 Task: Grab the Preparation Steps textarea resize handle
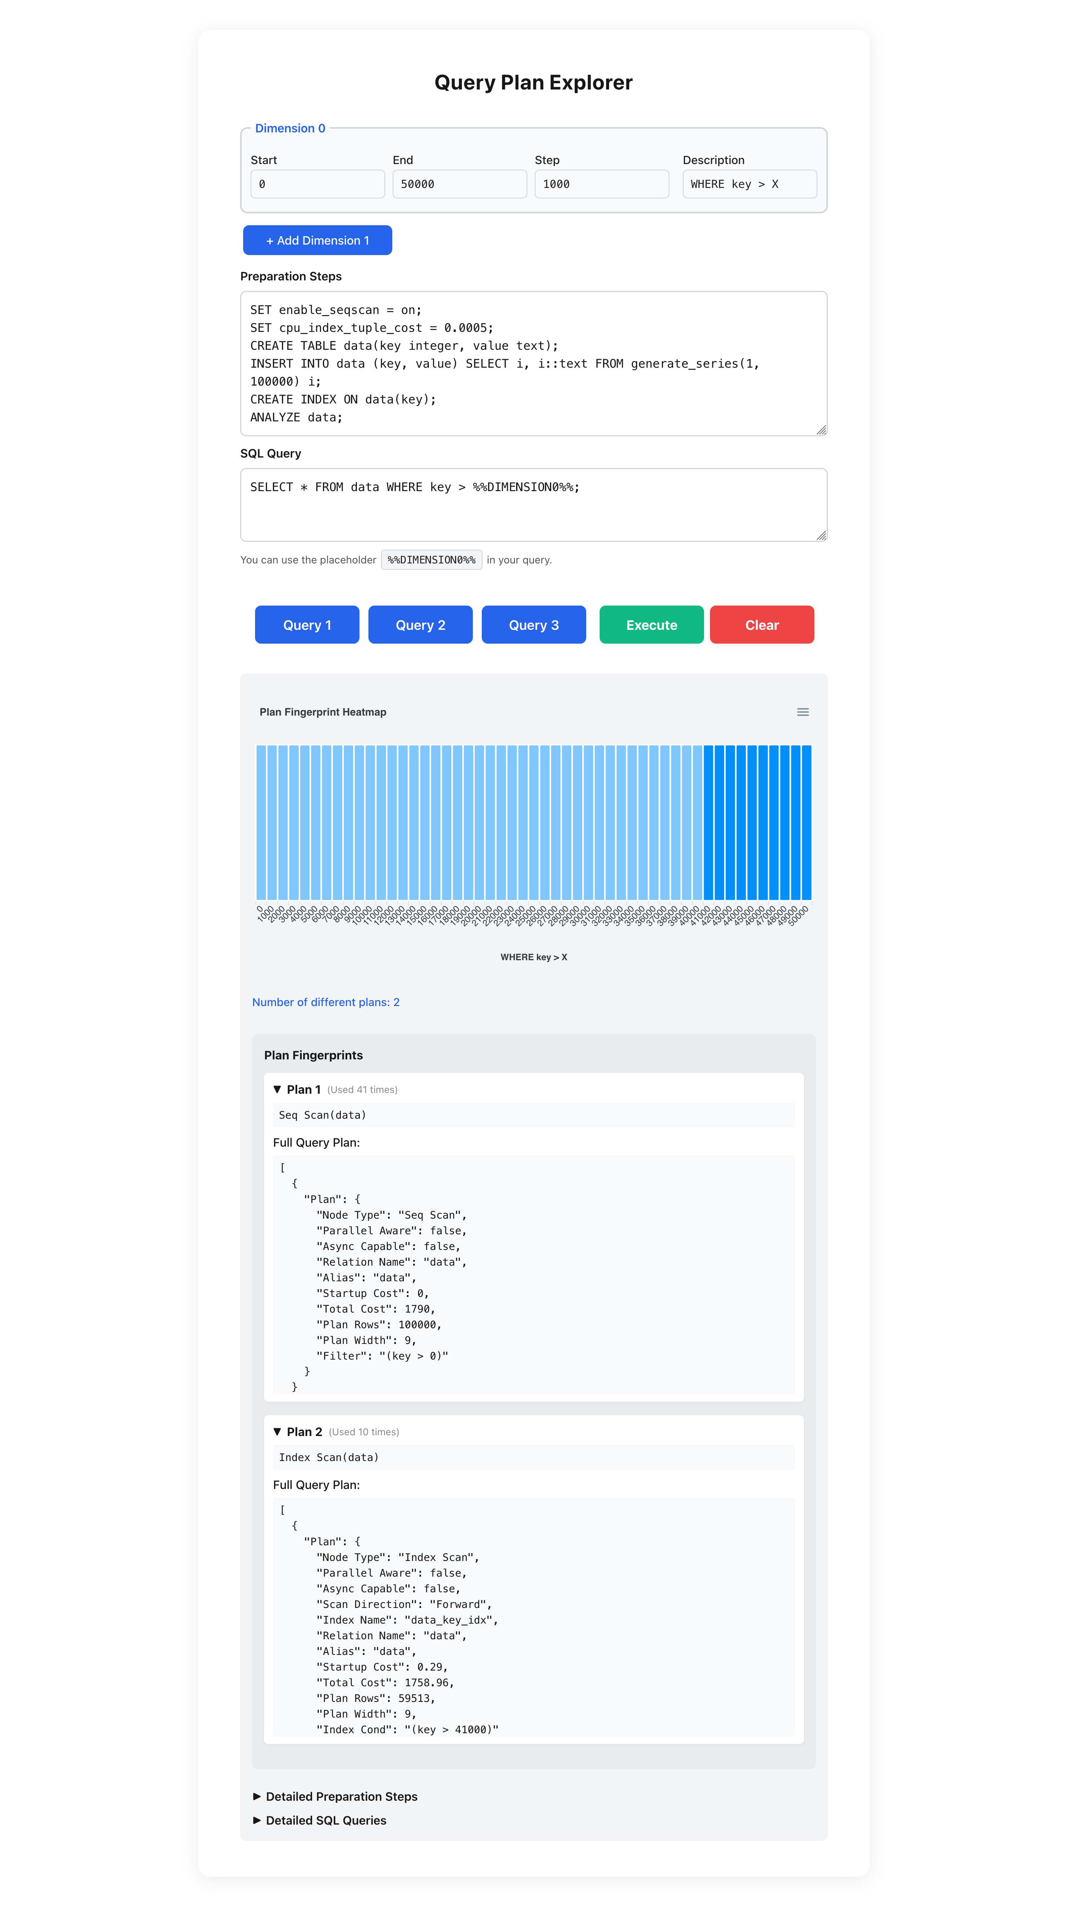click(x=822, y=430)
